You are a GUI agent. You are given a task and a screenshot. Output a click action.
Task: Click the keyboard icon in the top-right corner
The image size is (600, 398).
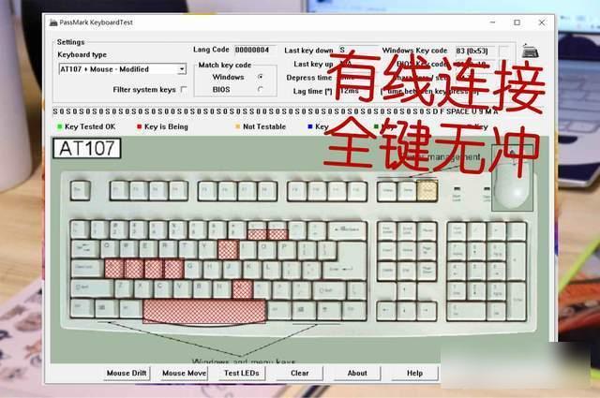531,51
